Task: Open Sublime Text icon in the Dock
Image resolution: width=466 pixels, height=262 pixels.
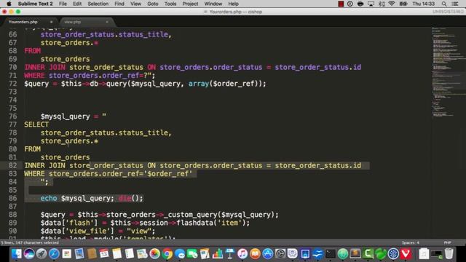Action: (x=355, y=254)
